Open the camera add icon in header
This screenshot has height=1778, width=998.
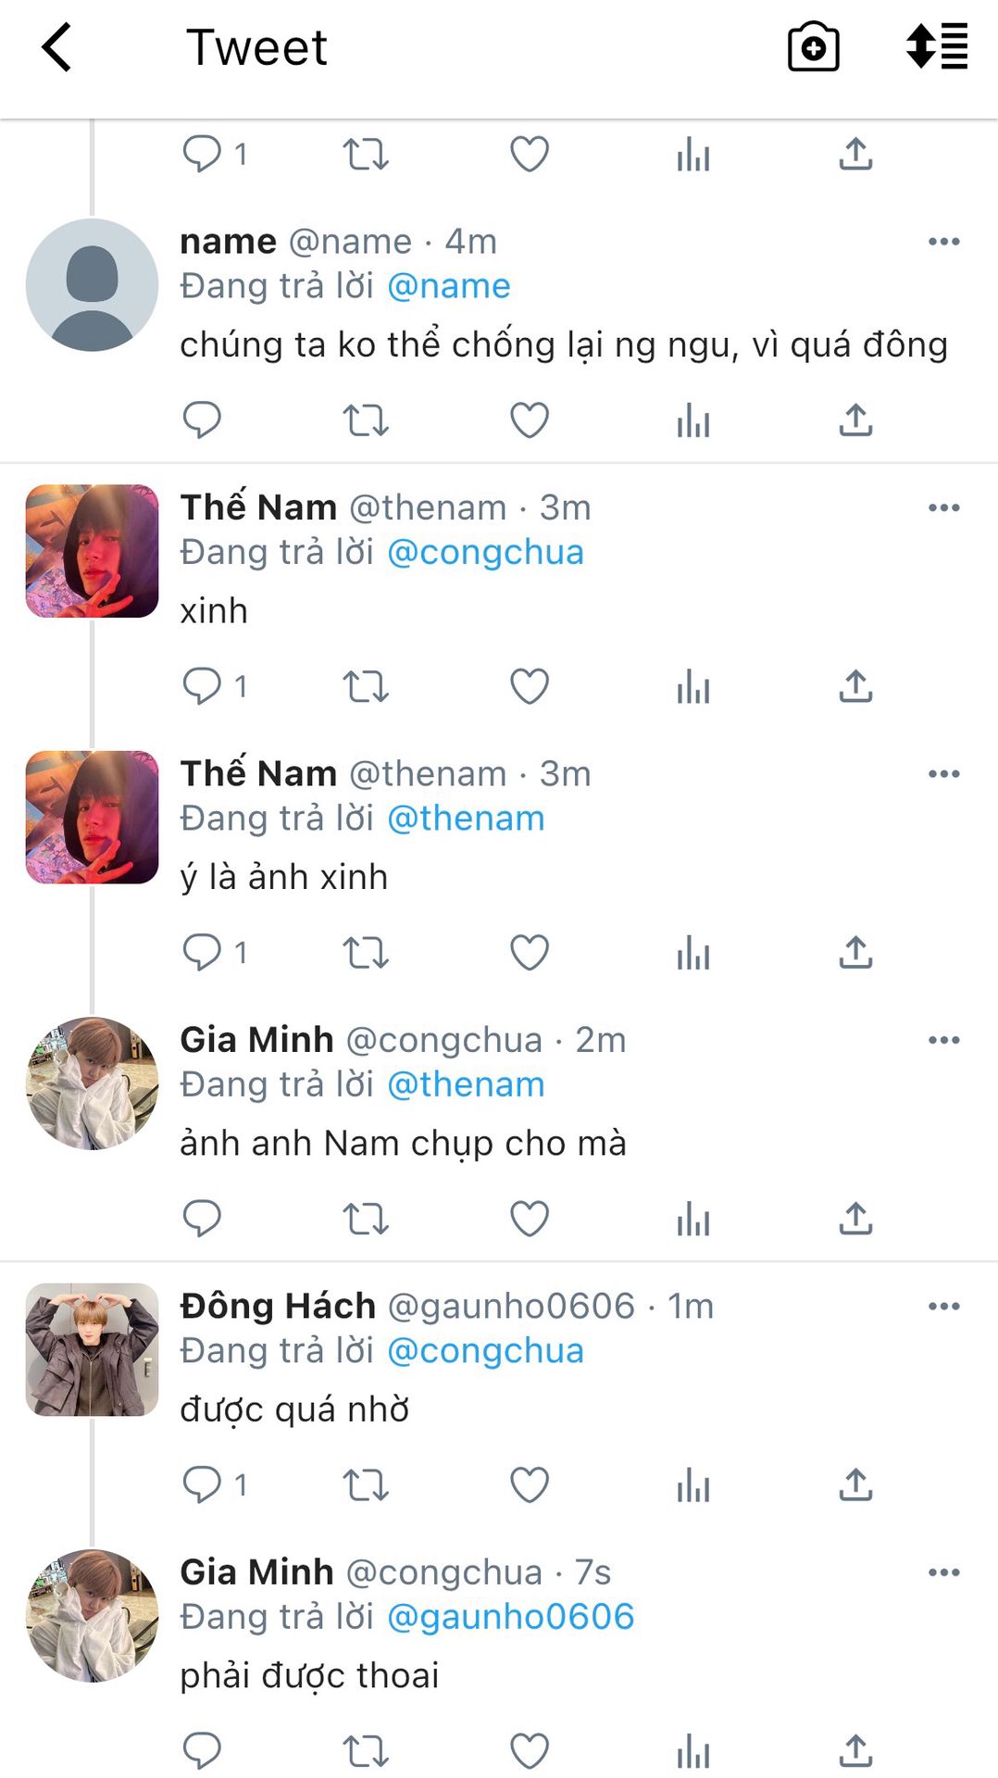tap(813, 47)
